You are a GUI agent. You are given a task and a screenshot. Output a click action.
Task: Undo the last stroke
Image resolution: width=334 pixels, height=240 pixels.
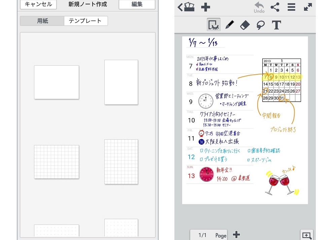[x=259, y=7]
